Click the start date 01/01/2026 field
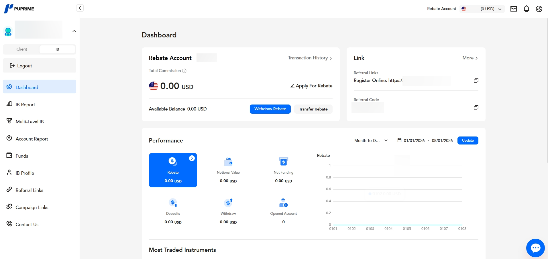The width and height of the screenshot is (548, 259). pos(414,140)
